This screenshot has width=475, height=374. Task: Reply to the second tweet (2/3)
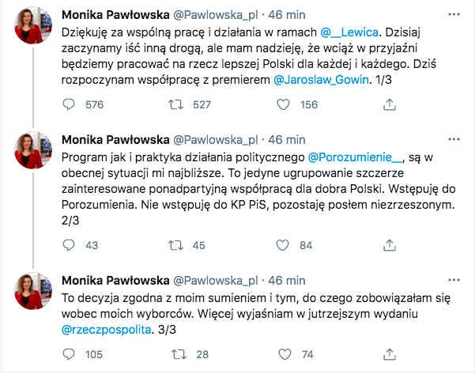point(69,246)
